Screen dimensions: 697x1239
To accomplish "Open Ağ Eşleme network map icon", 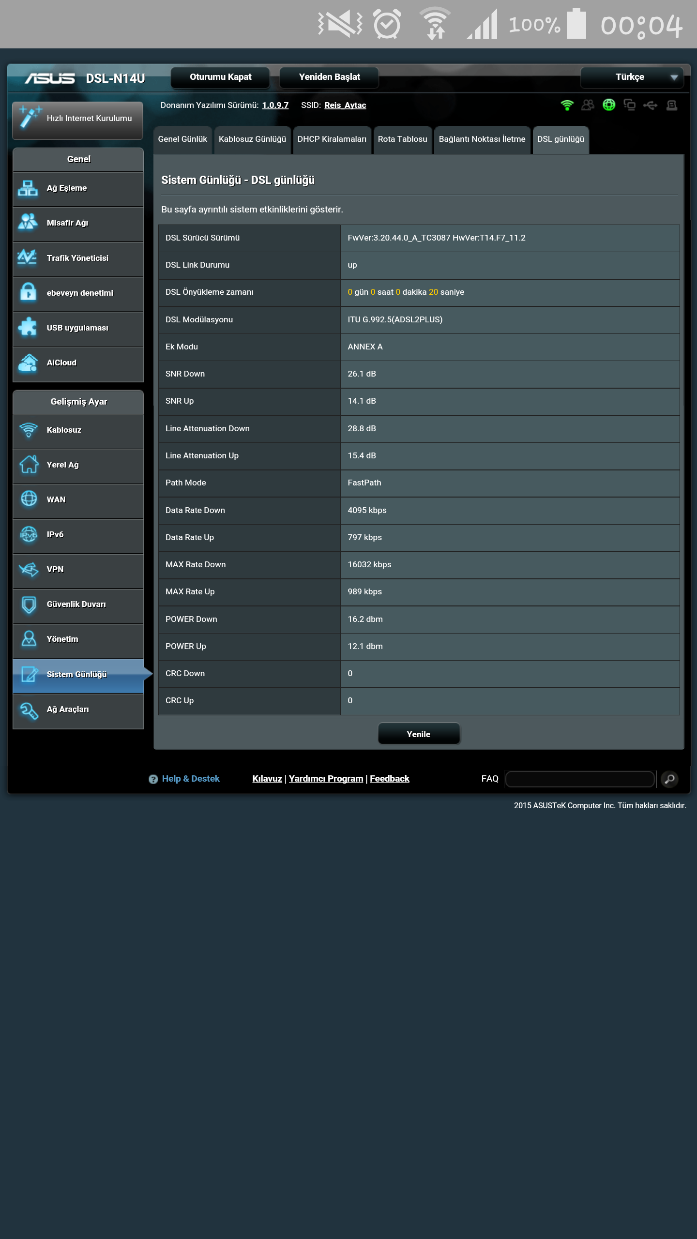I will pos(28,188).
